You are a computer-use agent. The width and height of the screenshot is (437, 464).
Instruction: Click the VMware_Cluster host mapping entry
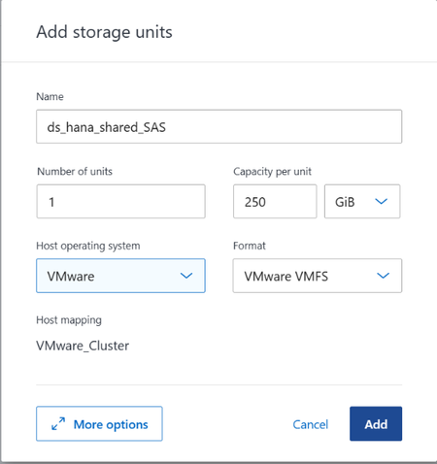(83, 346)
